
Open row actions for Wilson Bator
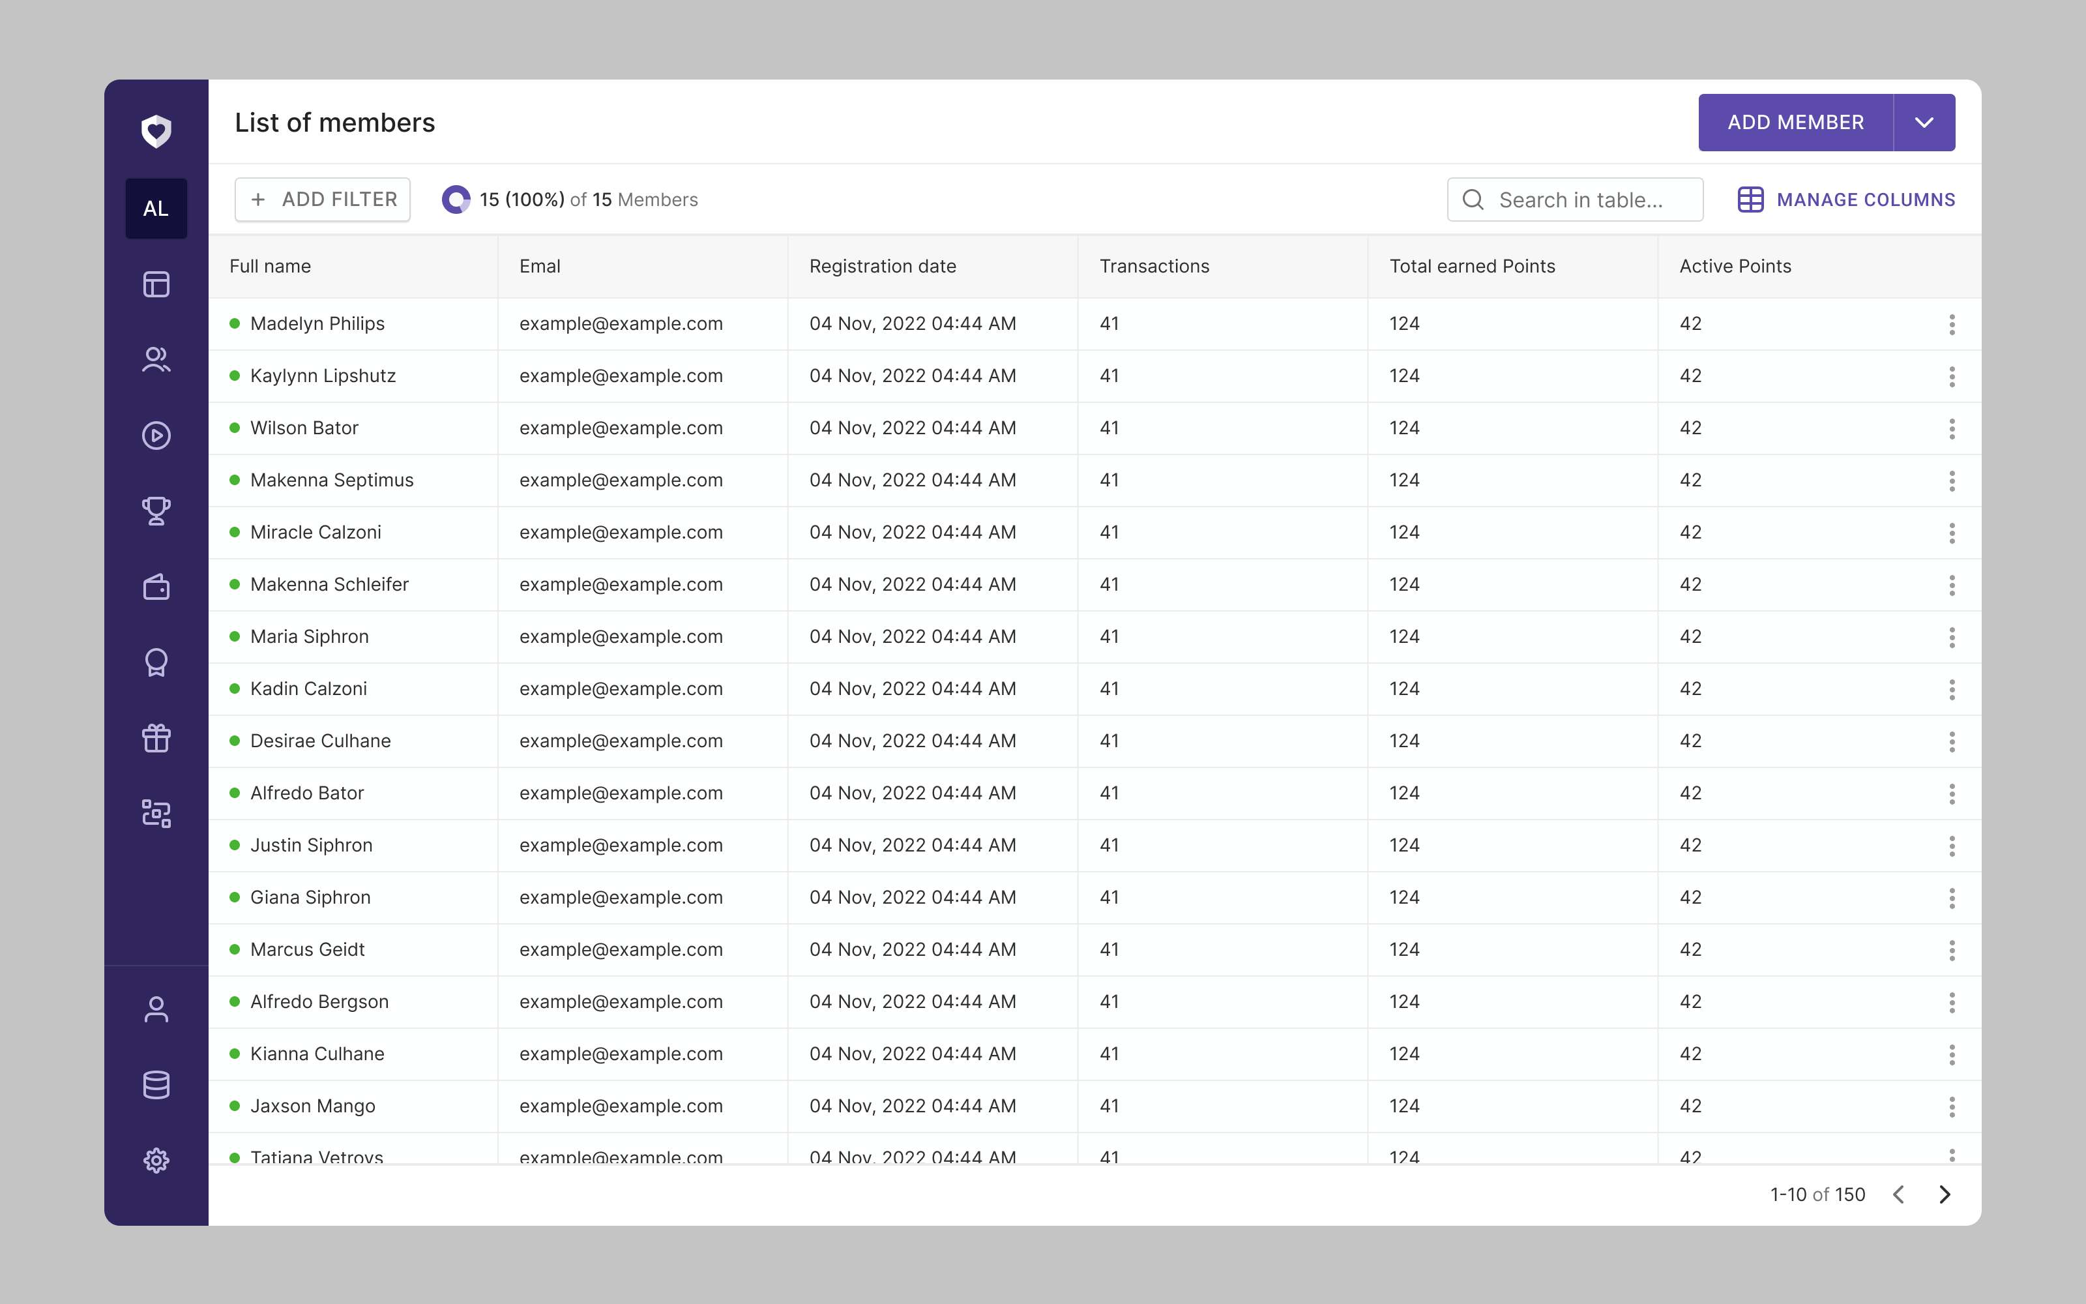(x=1952, y=428)
